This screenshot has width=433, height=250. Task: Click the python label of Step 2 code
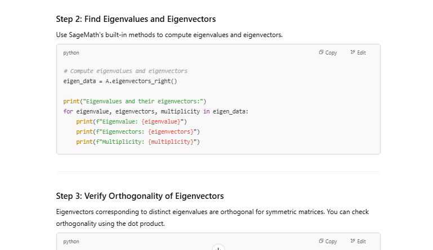coord(72,53)
